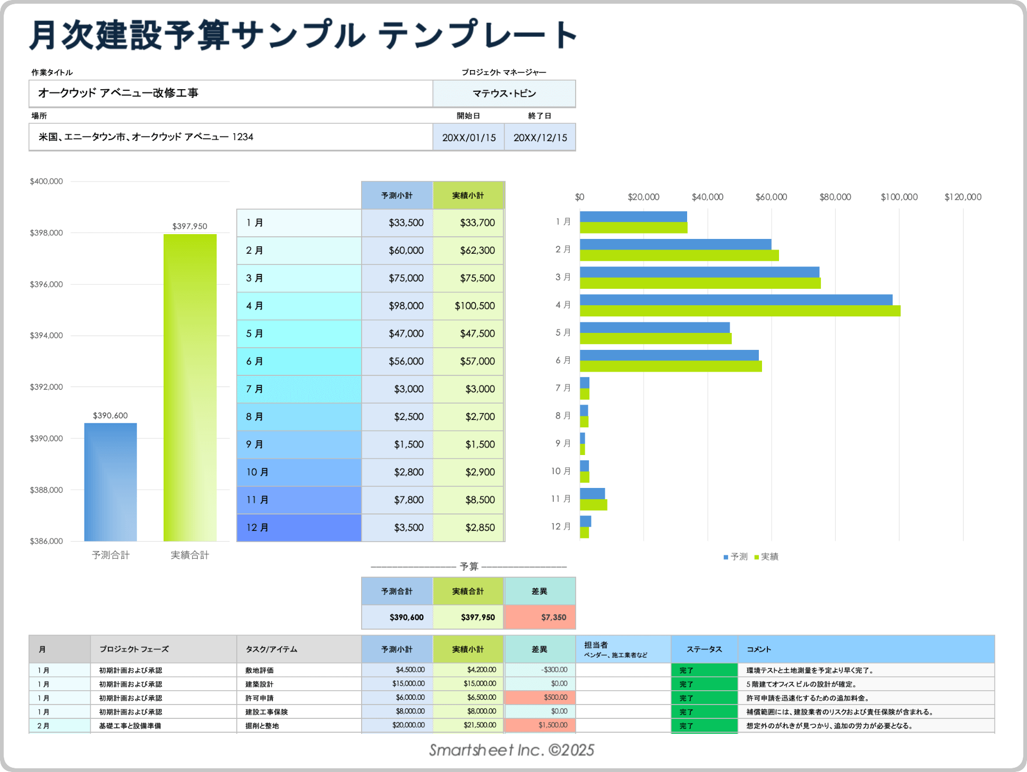Screen dimensions: 1027x772
Task: Select the プロジェクトマネージャー cell マテウス・トビン
Action: tap(504, 93)
